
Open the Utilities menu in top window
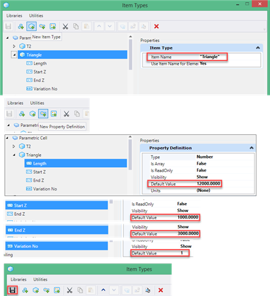point(36,15)
